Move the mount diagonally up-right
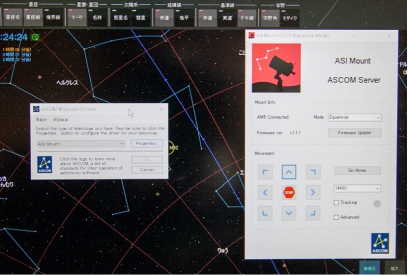 (x=313, y=172)
